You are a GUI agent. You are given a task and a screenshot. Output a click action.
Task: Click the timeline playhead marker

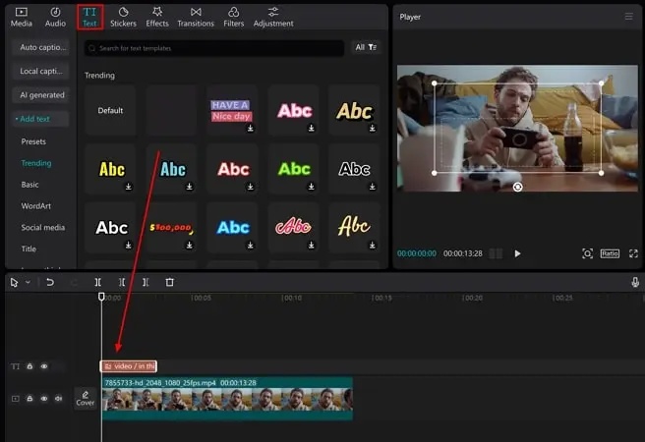click(101, 297)
